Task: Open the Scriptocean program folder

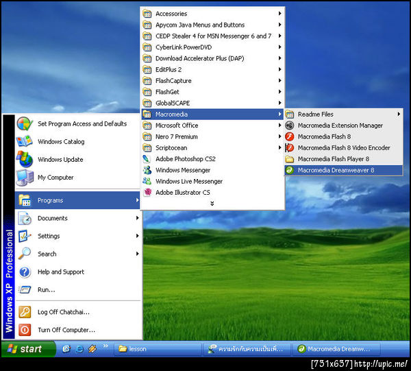Action: [x=212, y=147]
